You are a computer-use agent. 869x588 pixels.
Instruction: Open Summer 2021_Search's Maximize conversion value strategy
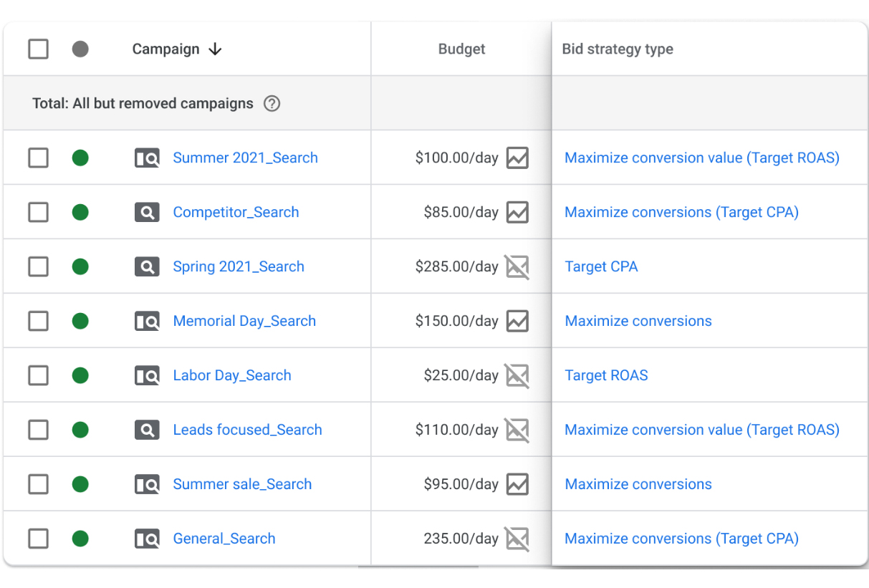[x=702, y=158]
